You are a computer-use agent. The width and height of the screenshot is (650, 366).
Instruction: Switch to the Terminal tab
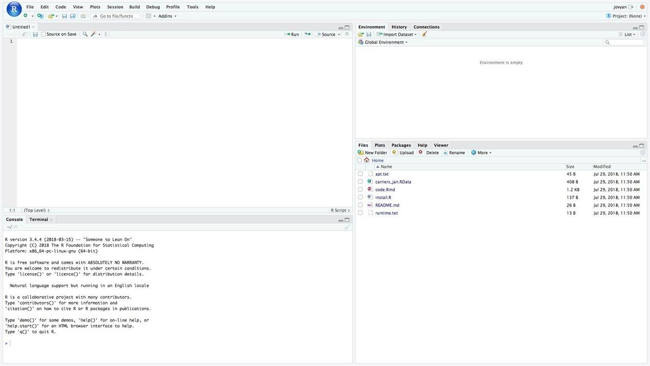point(39,220)
